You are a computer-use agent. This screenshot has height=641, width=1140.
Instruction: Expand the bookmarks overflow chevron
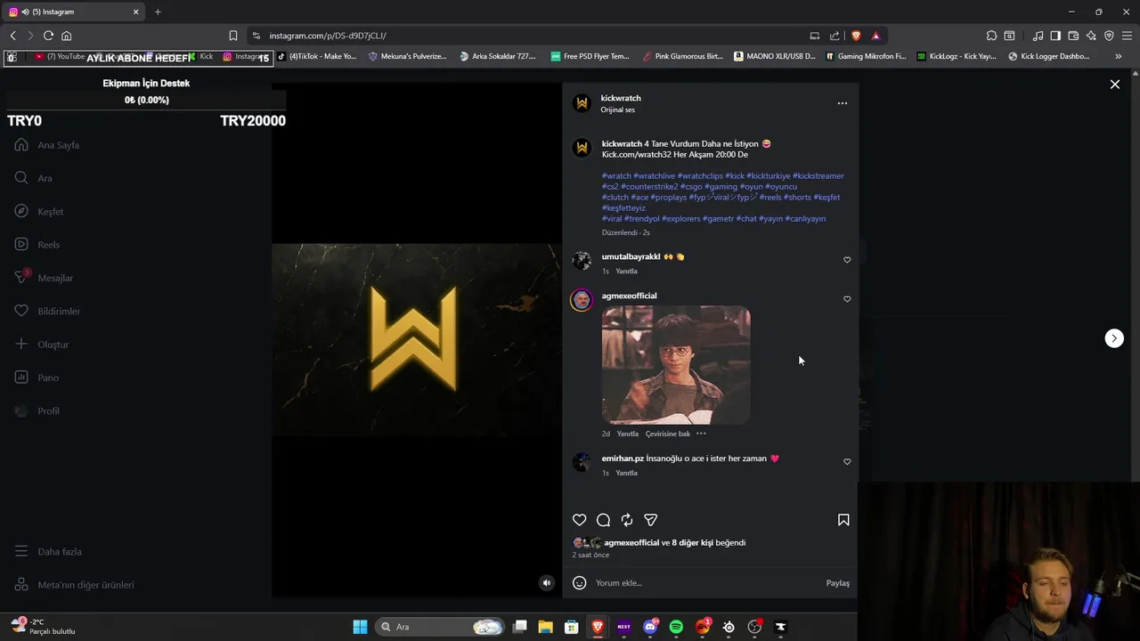(x=1119, y=56)
